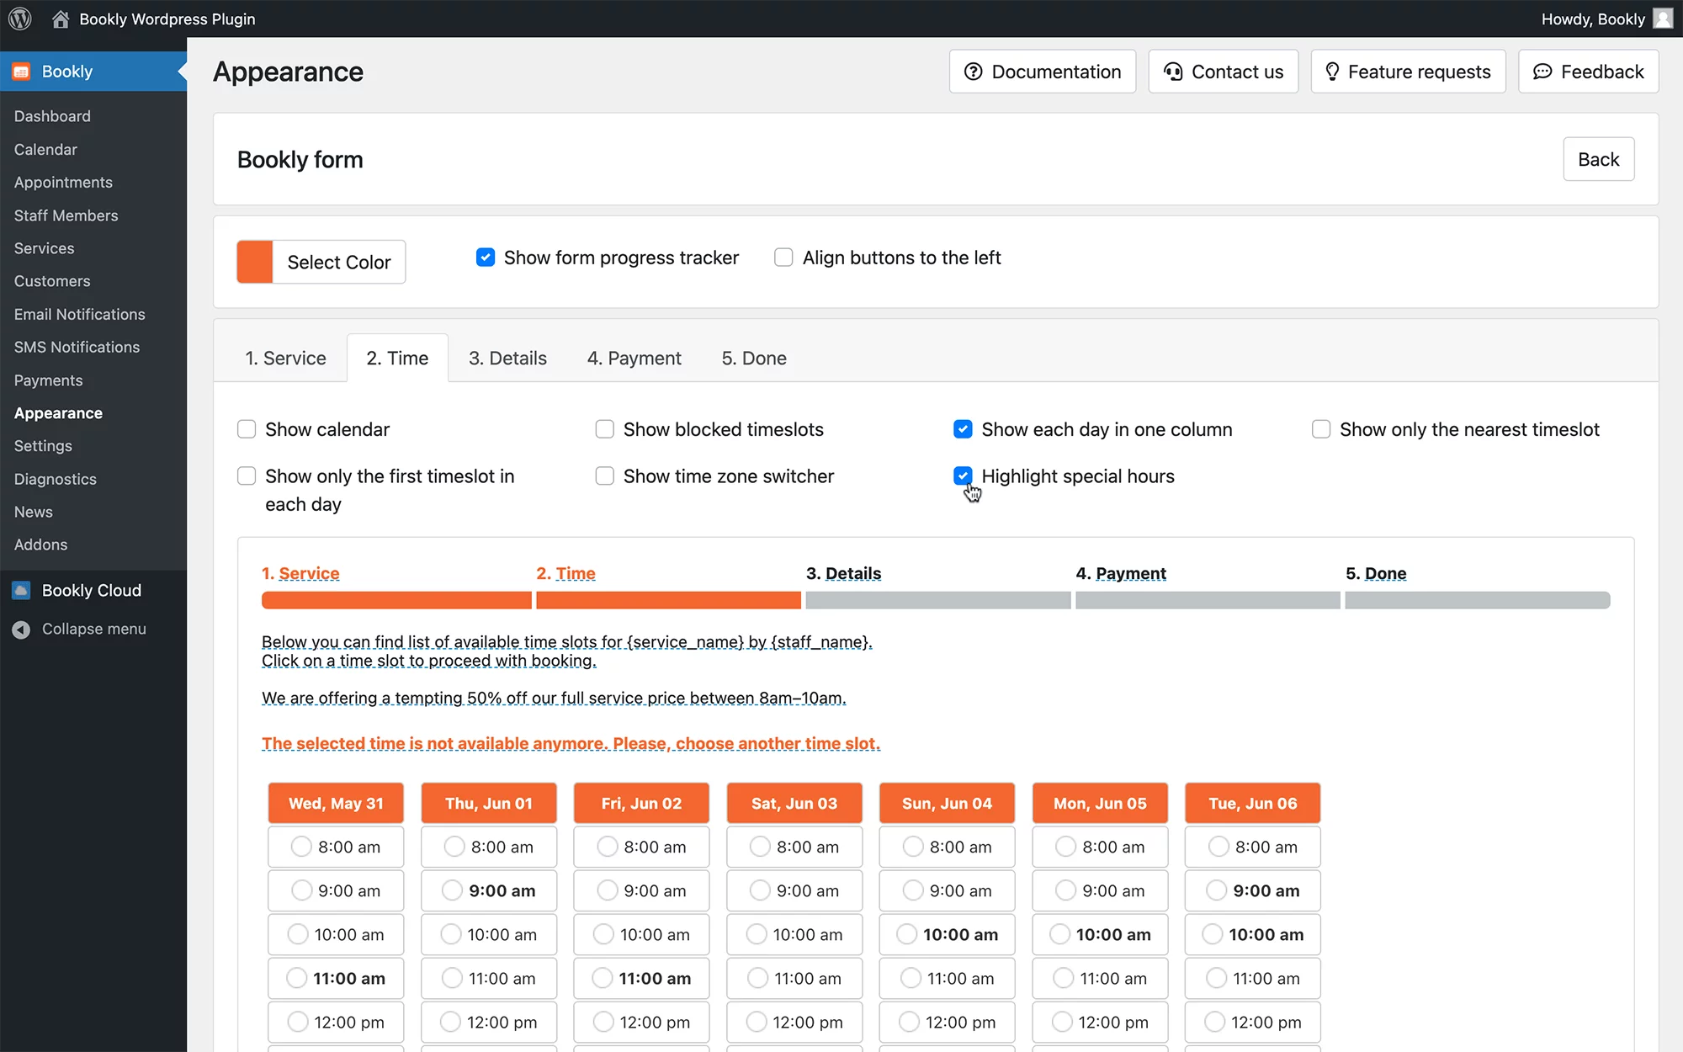
Task: Click the Back button
Action: pyautogui.click(x=1598, y=159)
